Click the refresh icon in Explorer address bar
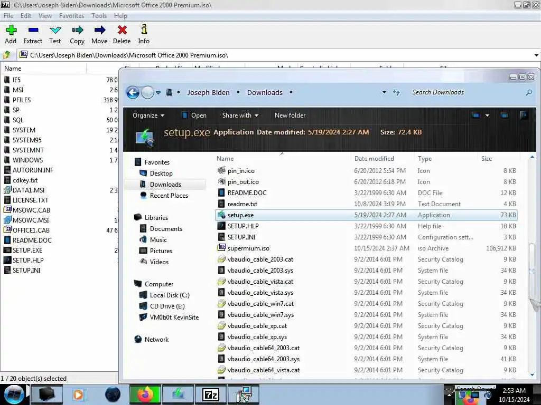The width and height of the screenshot is (541, 405). pos(396,92)
